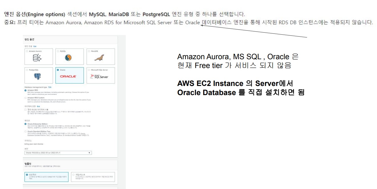Viewport: 377px width, 189px height.
Task: Select the PostgreSQL engine radio button
Action: pyautogui.click(x=27, y=69)
